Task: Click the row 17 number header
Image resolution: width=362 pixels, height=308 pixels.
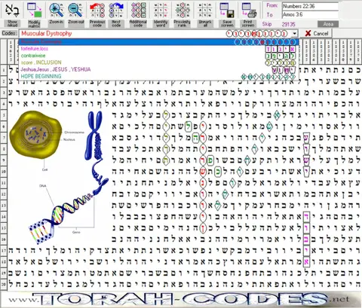Action: point(4,250)
